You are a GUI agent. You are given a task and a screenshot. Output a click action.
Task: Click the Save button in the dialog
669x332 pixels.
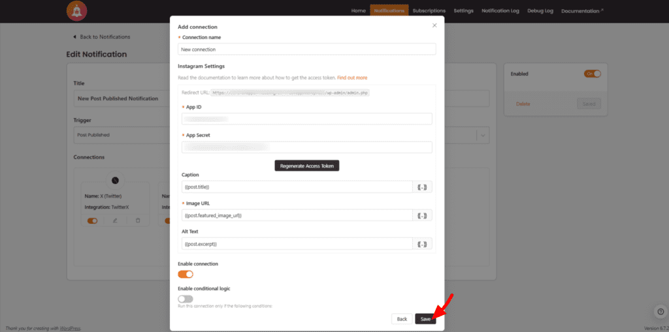[x=425, y=319]
